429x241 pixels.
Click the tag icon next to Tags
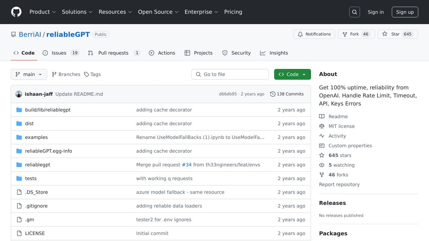[x=86, y=74]
